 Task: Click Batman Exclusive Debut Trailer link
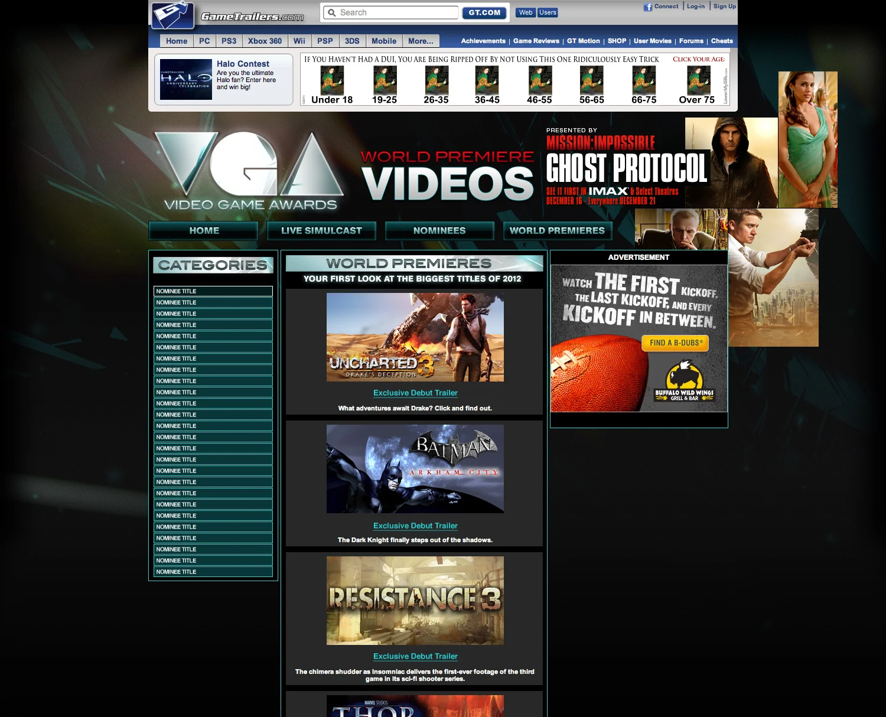[415, 526]
